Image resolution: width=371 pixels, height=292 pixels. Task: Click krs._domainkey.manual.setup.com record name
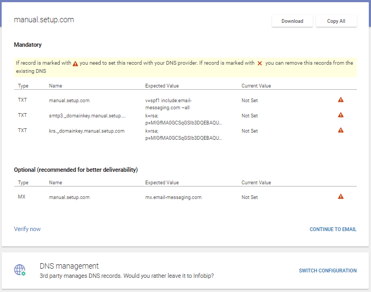pyautogui.click(x=86, y=131)
